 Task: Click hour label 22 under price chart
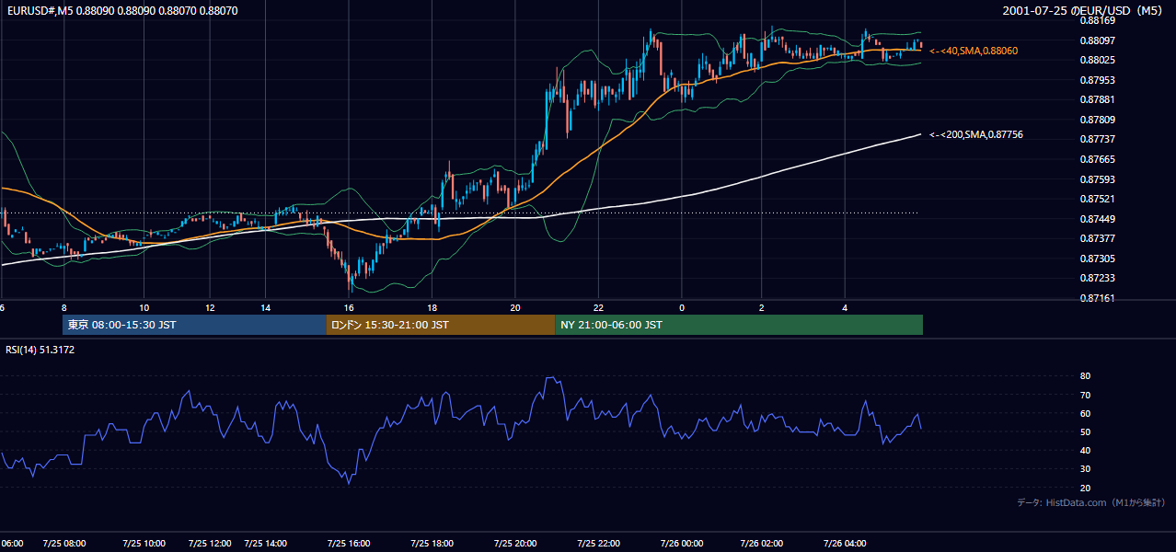coord(598,307)
